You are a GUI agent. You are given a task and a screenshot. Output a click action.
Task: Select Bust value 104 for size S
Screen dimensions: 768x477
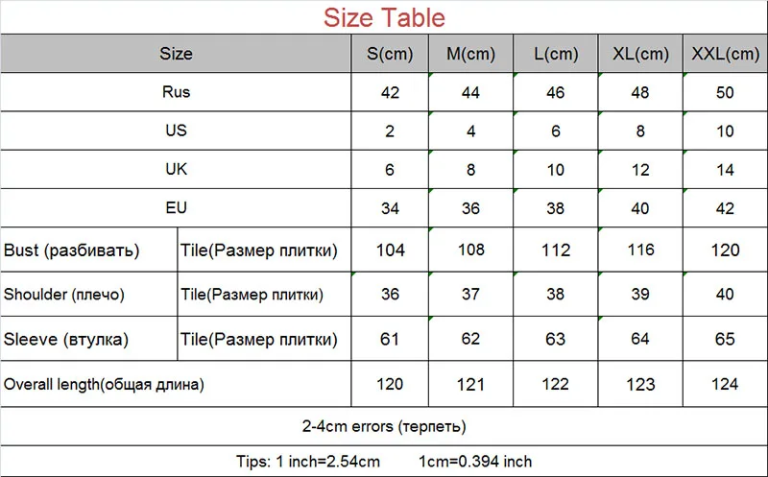coord(390,250)
